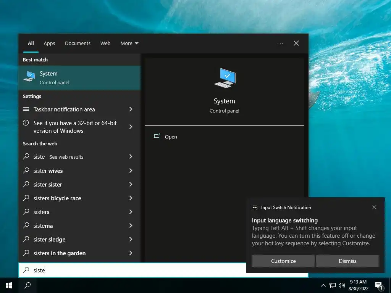The image size is (391, 293).
Task: Select 'See if you have a 32-bit' result
Action: point(75,127)
